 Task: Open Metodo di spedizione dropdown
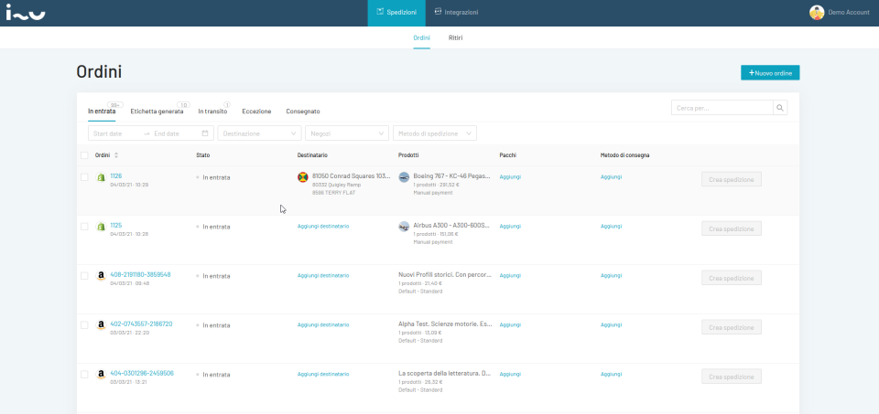[x=435, y=133]
